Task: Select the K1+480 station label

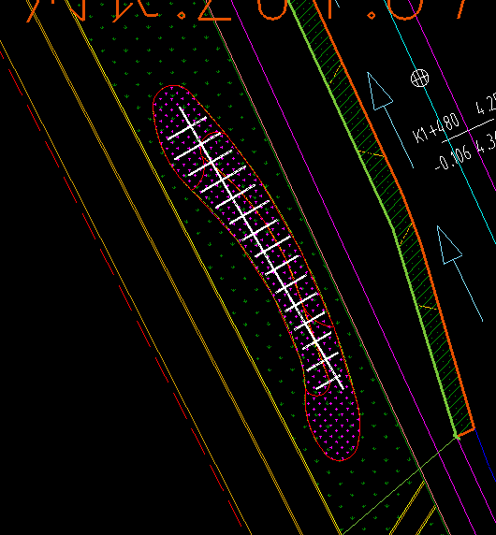Action: coord(436,128)
